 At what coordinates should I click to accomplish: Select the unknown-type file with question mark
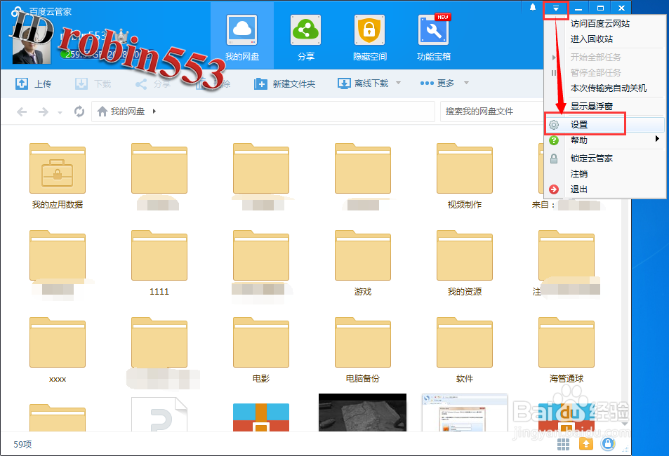[x=159, y=414]
